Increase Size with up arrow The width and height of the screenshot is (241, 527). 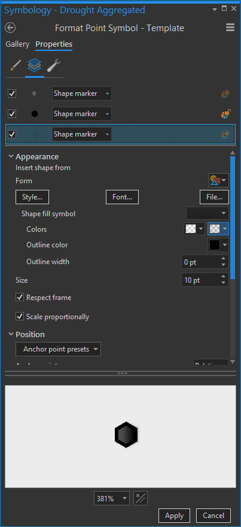tap(224, 277)
